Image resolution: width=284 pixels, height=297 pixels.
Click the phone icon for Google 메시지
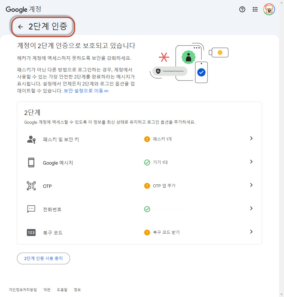31,163
